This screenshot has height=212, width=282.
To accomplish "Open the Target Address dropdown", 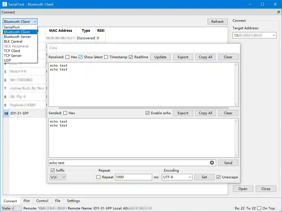I will 274,35.
